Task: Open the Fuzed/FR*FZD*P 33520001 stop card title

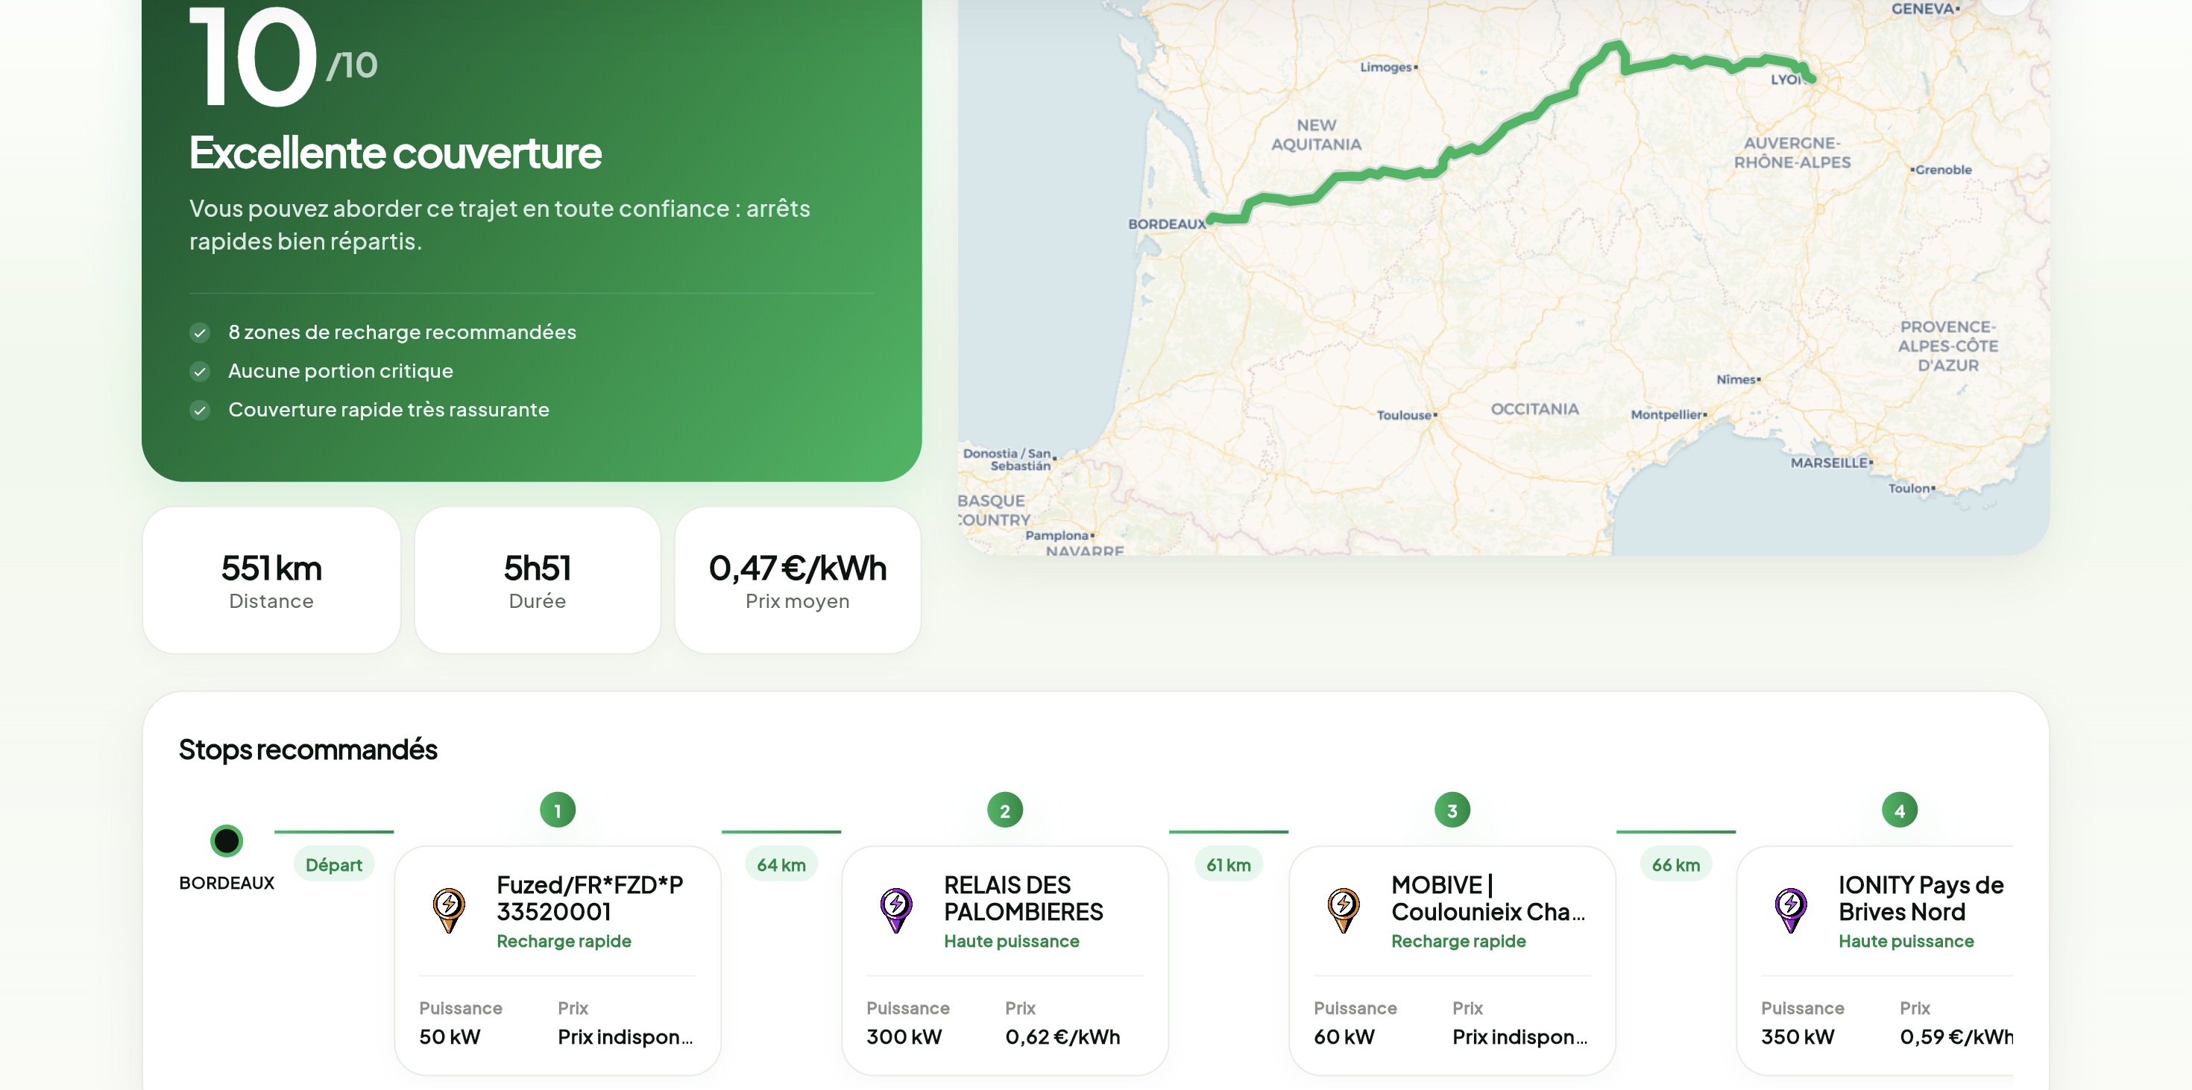Action: pos(590,898)
